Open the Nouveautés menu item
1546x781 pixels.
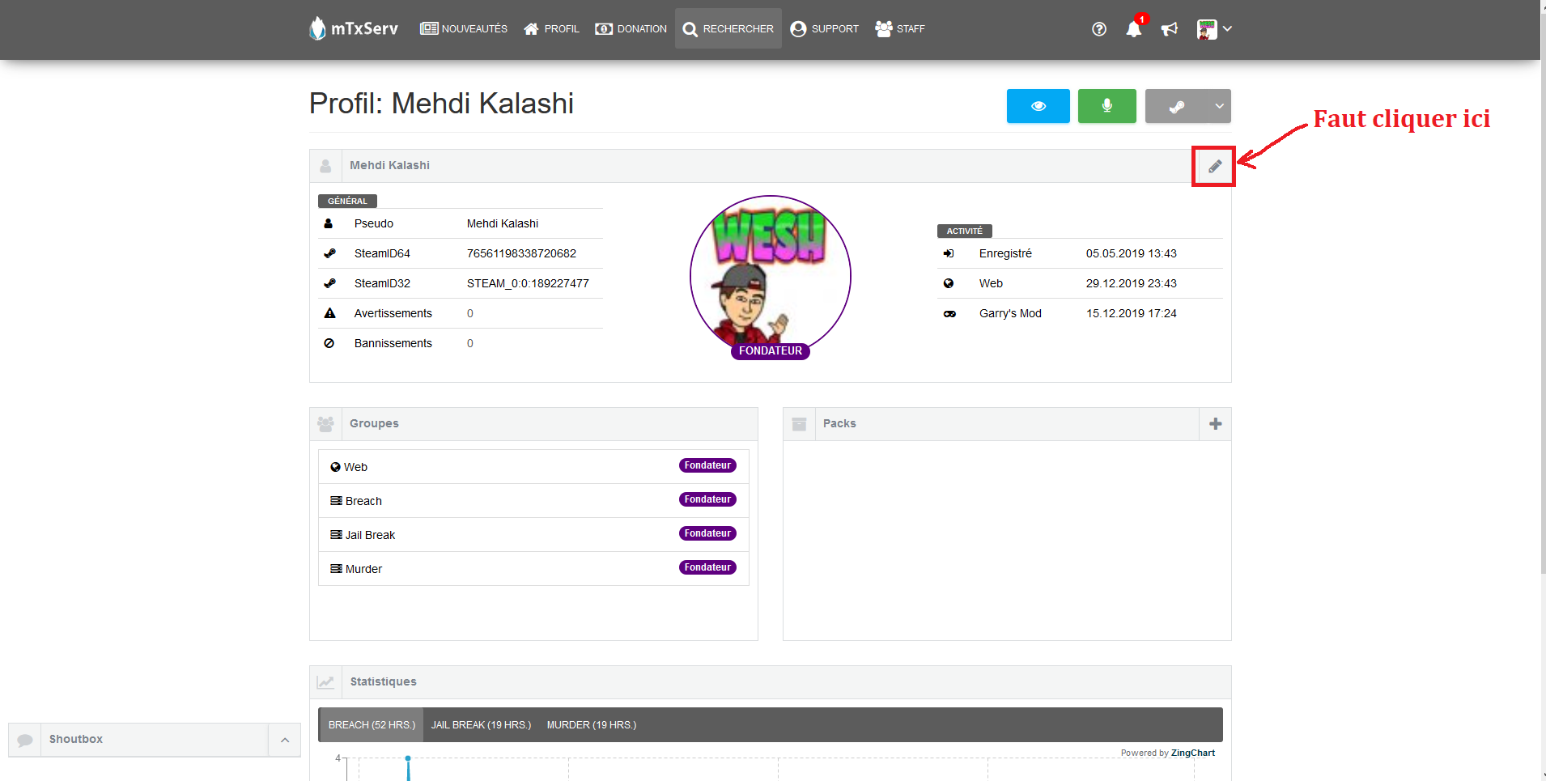464,29
